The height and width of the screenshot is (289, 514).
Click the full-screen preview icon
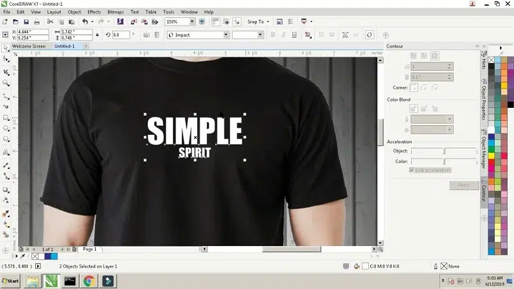[x=202, y=22]
